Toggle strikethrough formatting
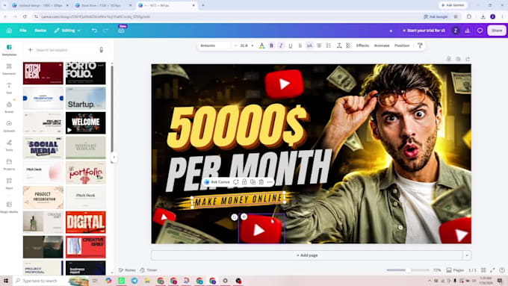Screen dimensions: 508x286 (300, 46)
